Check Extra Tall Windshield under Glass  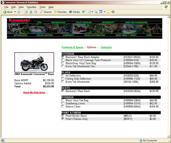click(x=63, y=81)
